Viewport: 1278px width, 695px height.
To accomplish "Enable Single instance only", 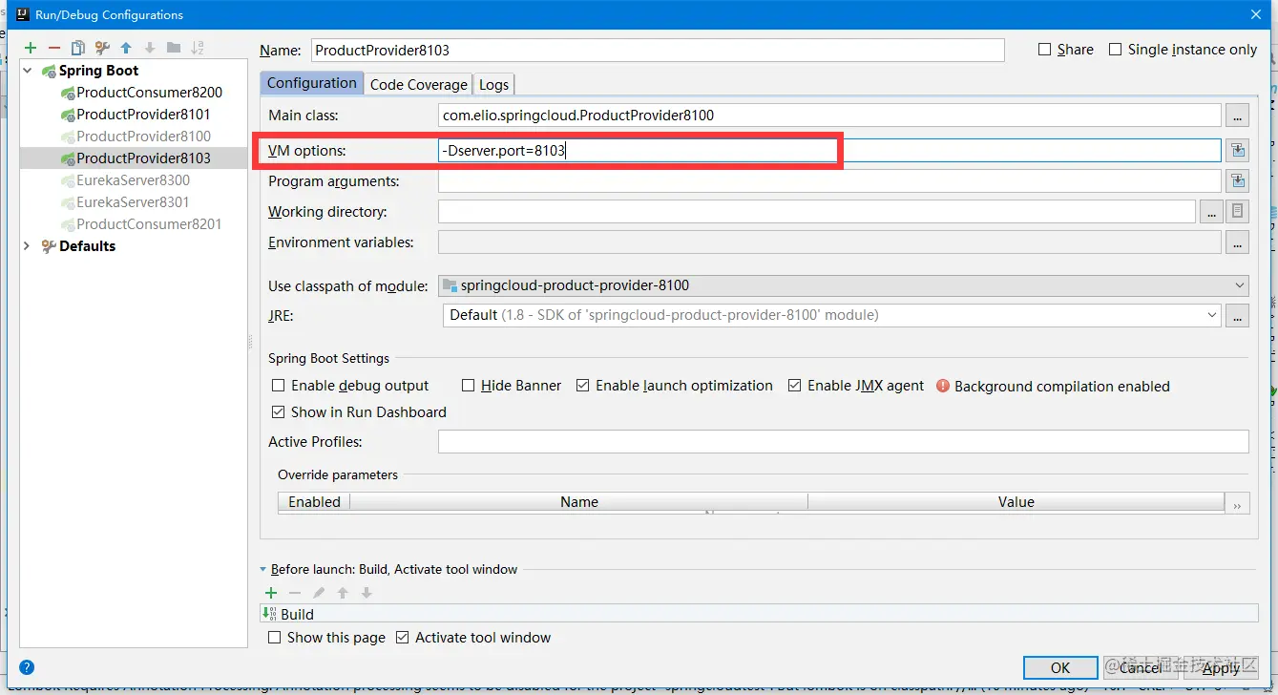I will click(1115, 50).
